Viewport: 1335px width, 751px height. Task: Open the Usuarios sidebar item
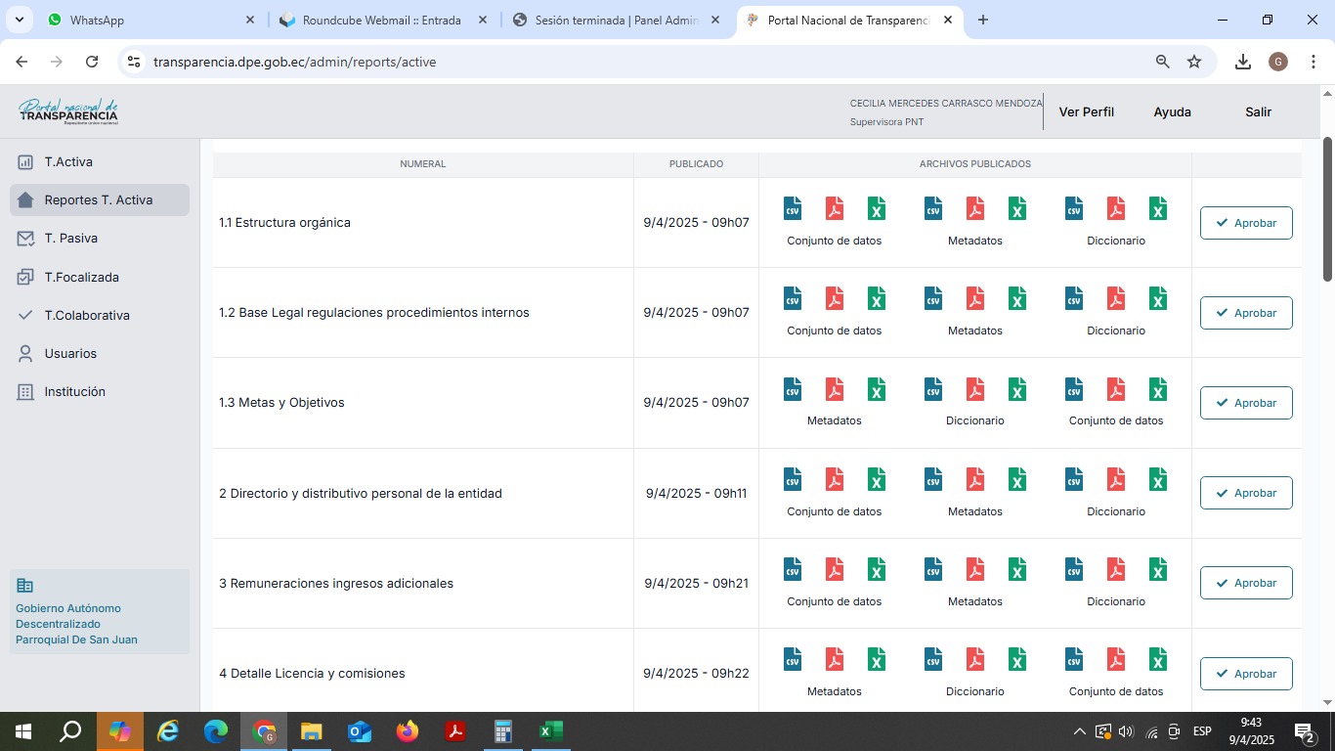tap(70, 354)
